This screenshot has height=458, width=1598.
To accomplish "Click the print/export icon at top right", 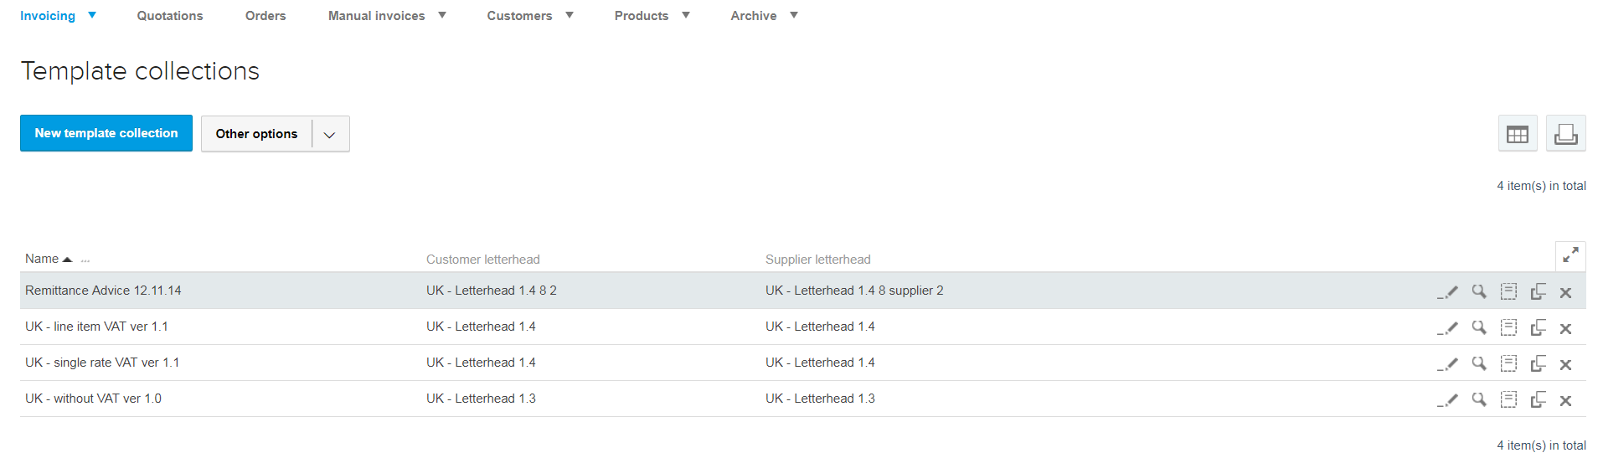I will pos(1565,134).
